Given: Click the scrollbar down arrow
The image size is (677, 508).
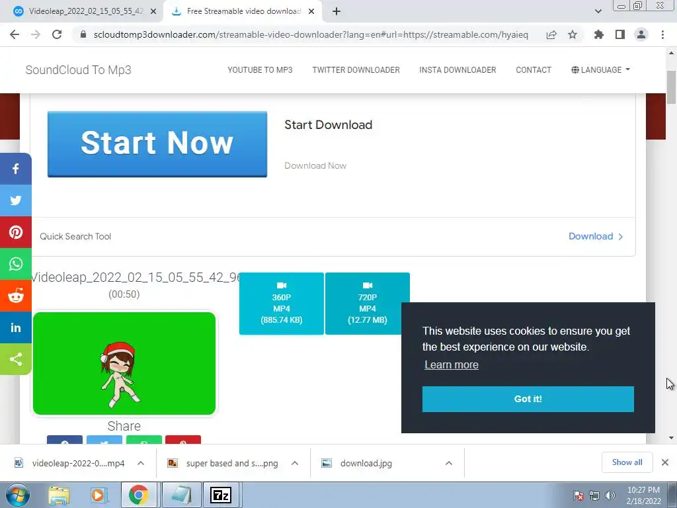Looking at the screenshot, I should click(671, 438).
